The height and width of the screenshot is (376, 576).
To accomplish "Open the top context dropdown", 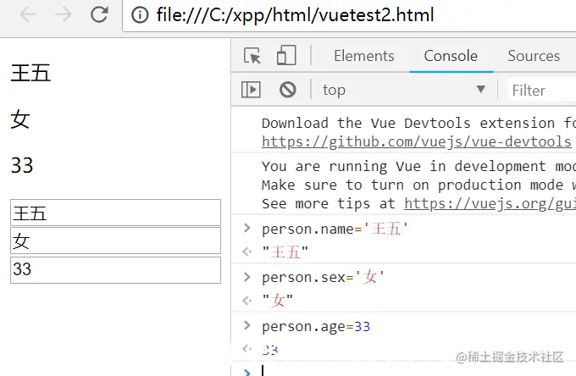I will 404,90.
